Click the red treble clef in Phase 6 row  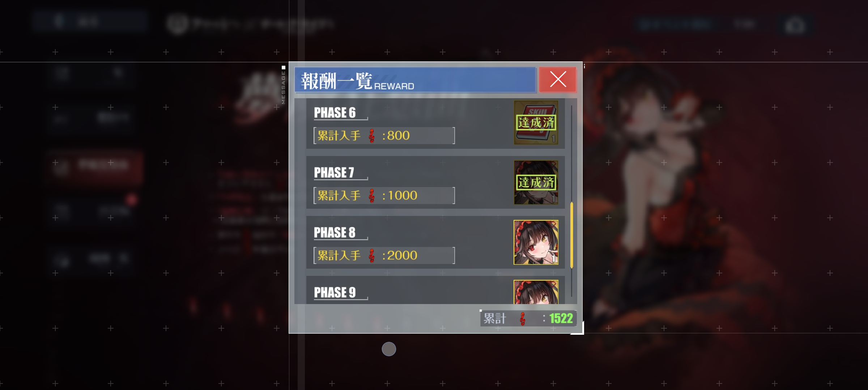tap(371, 136)
